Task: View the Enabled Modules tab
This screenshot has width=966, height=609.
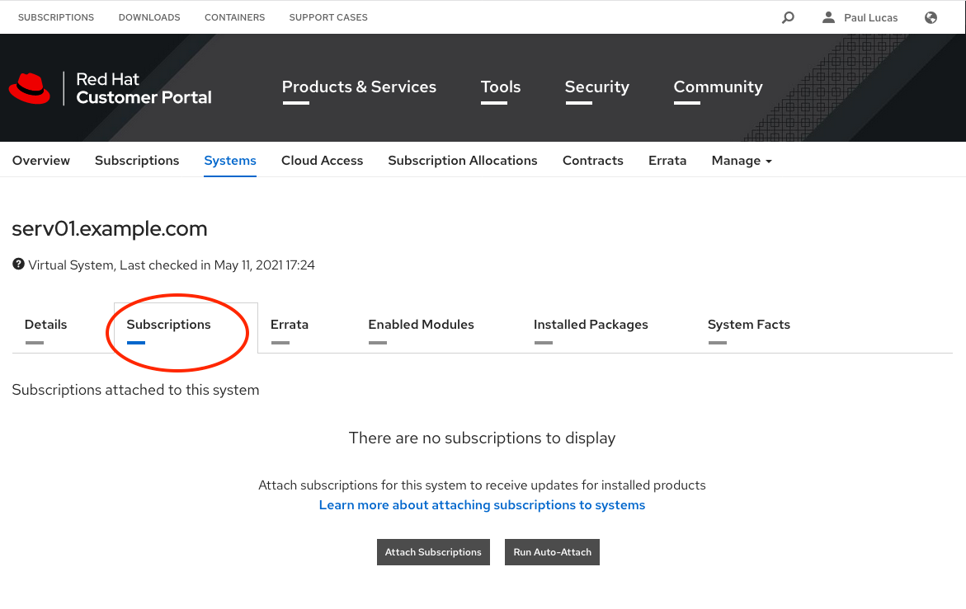Action: (421, 325)
